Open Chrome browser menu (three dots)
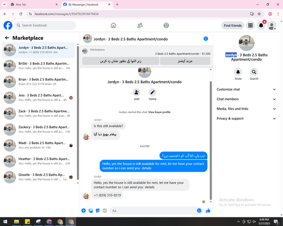This screenshot has height=226, width=283. [278, 14]
